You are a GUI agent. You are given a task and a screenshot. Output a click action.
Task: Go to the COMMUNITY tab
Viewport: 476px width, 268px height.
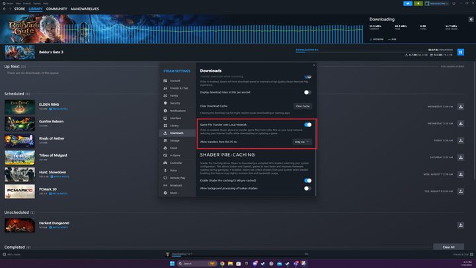(x=56, y=9)
